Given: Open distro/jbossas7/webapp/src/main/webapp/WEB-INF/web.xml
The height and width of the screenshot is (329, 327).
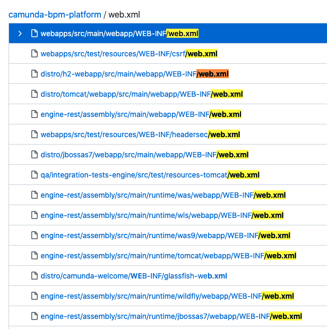Looking at the screenshot, I should tap(144, 155).
